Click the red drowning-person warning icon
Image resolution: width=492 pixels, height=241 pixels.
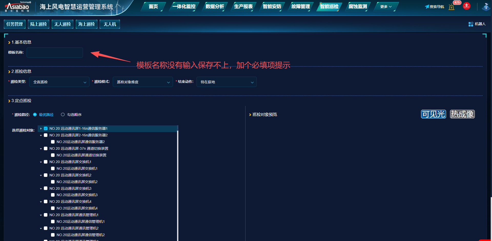[x=467, y=6]
